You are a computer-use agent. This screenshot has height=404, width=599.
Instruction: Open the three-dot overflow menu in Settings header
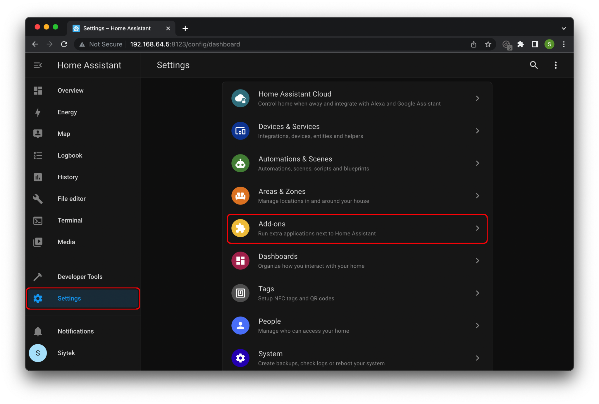coord(555,65)
